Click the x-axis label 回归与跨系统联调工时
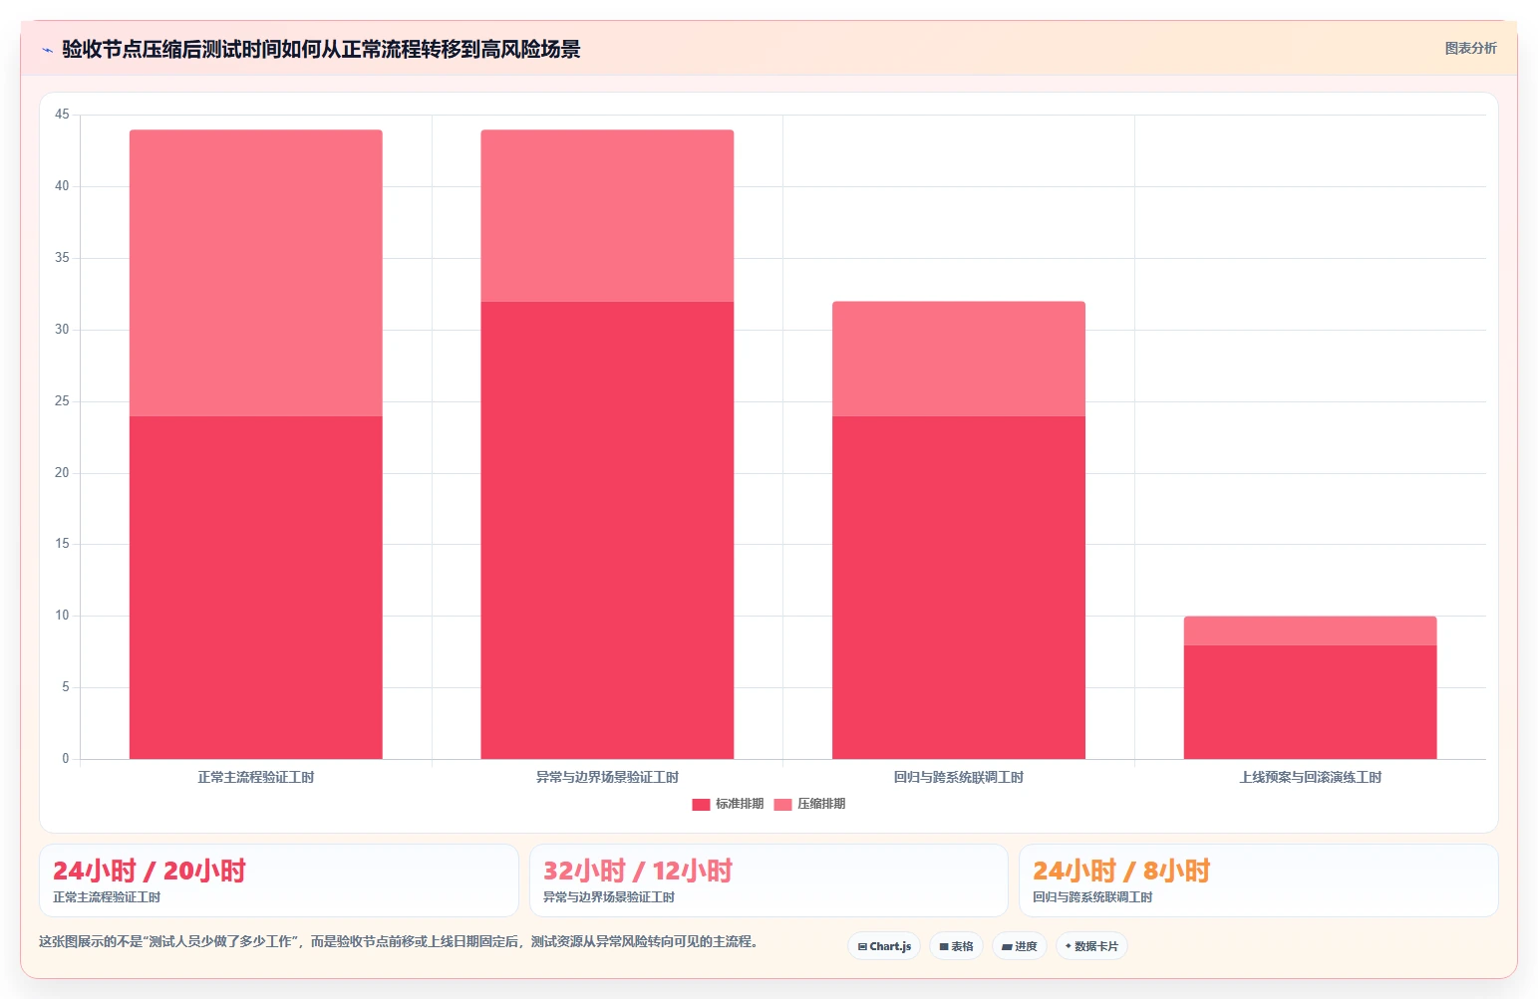Image resolution: width=1538 pixels, height=999 pixels. 959,777
